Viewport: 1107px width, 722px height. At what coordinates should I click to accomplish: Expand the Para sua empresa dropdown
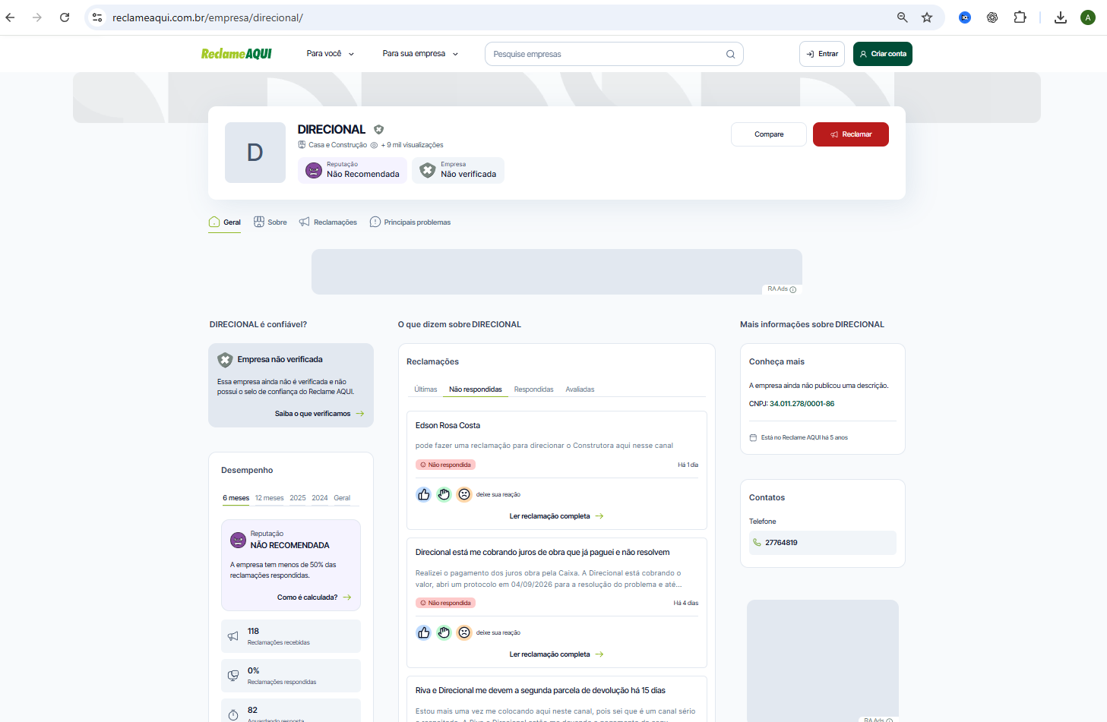point(420,54)
